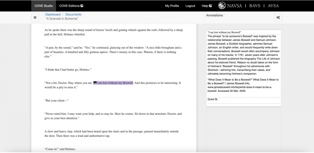
Task: Click the Annotations panel heading
Action: (215, 15)
